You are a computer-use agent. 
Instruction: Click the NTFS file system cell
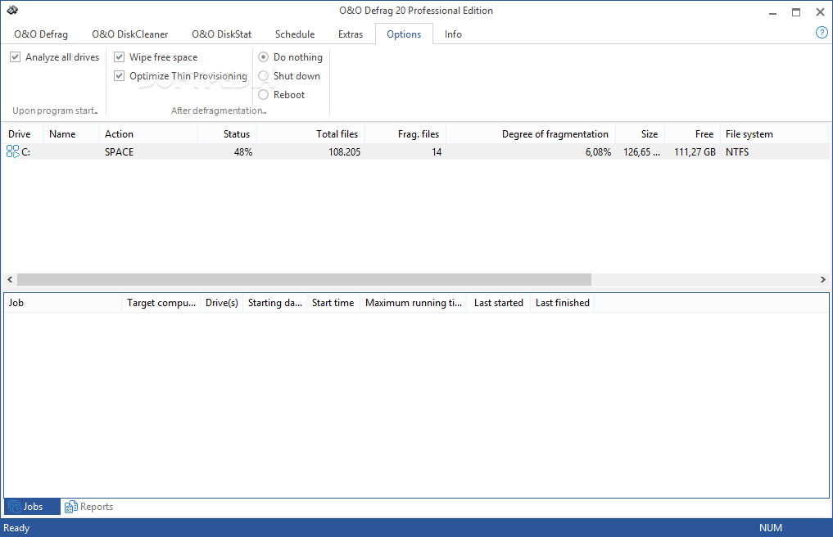(737, 152)
